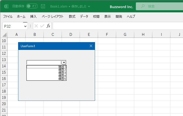
Task: Select 項目2 from the dropdown list
Action: (x=47, y=70)
